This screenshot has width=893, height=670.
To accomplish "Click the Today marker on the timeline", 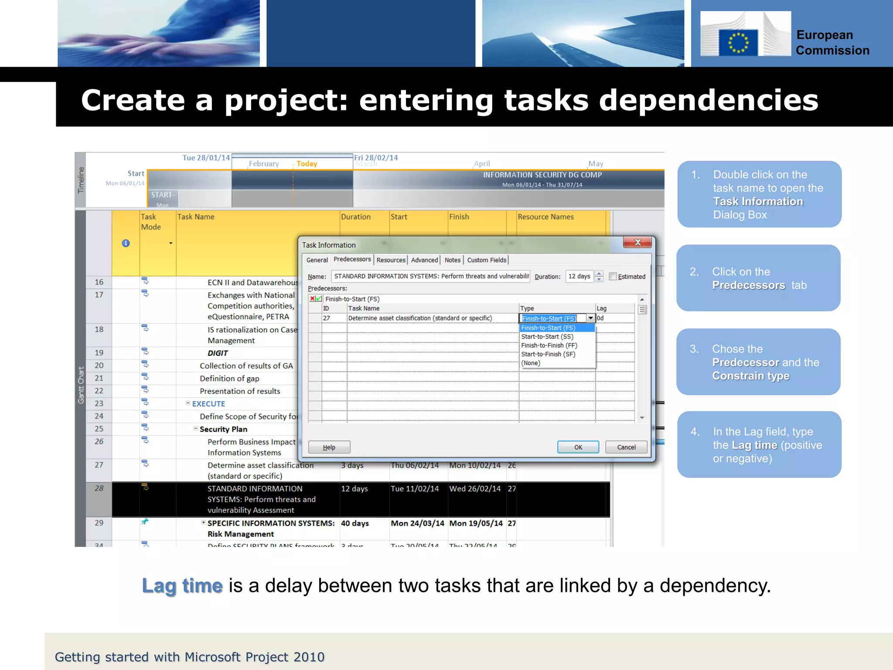I will [307, 164].
